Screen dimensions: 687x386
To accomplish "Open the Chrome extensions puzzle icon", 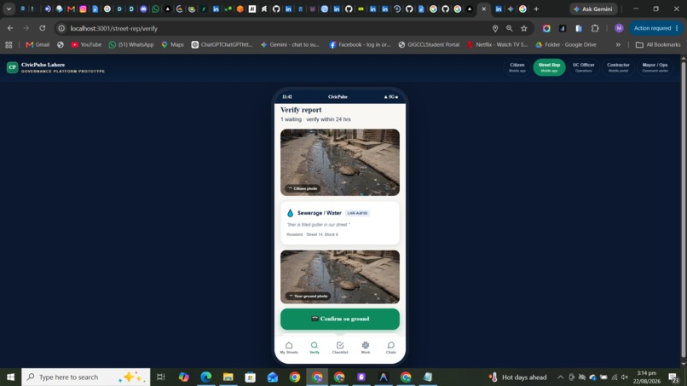I will 595,28.
